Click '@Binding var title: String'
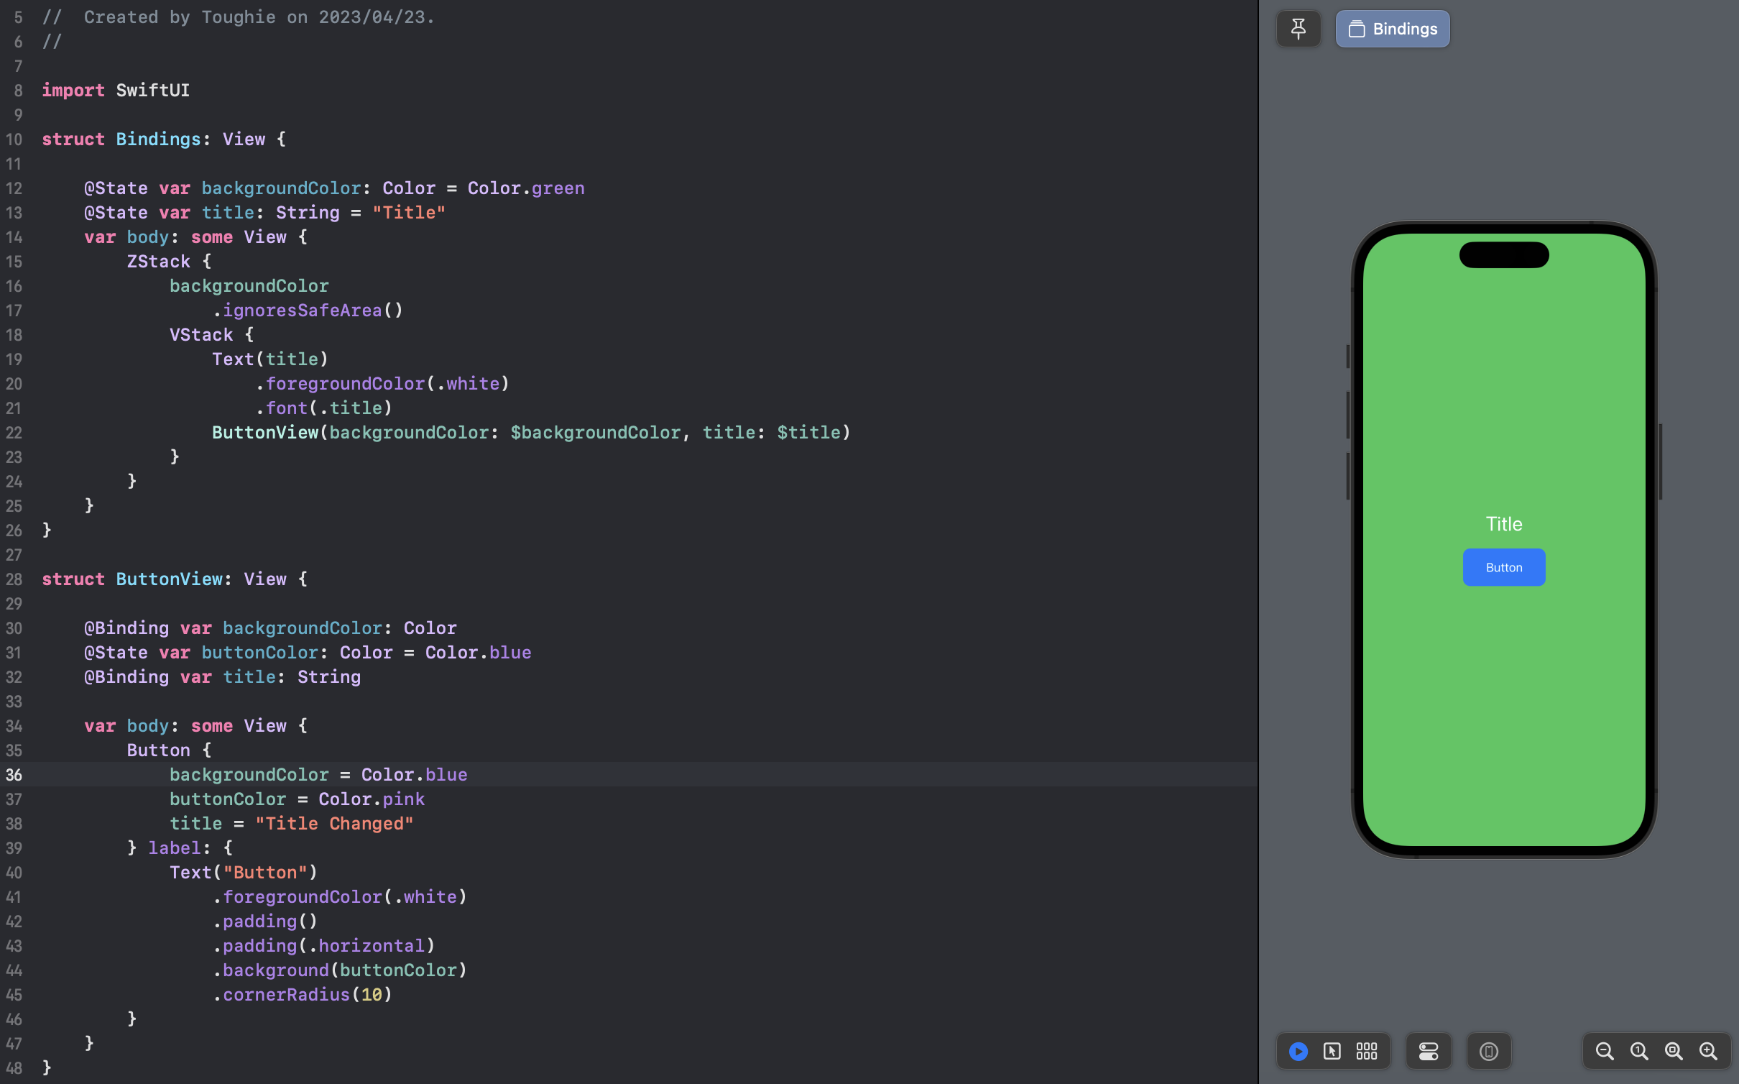This screenshot has width=1739, height=1084. click(x=222, y=677)
